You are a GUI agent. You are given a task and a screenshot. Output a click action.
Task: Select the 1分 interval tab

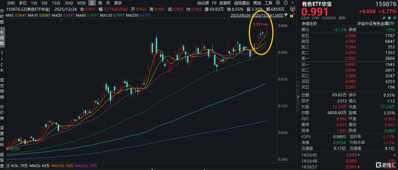click(x=34, y=3)
